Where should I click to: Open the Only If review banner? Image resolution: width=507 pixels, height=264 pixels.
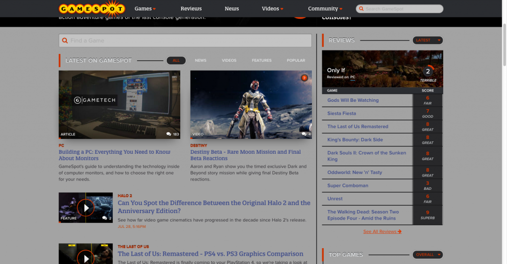(x=383, y=69)
